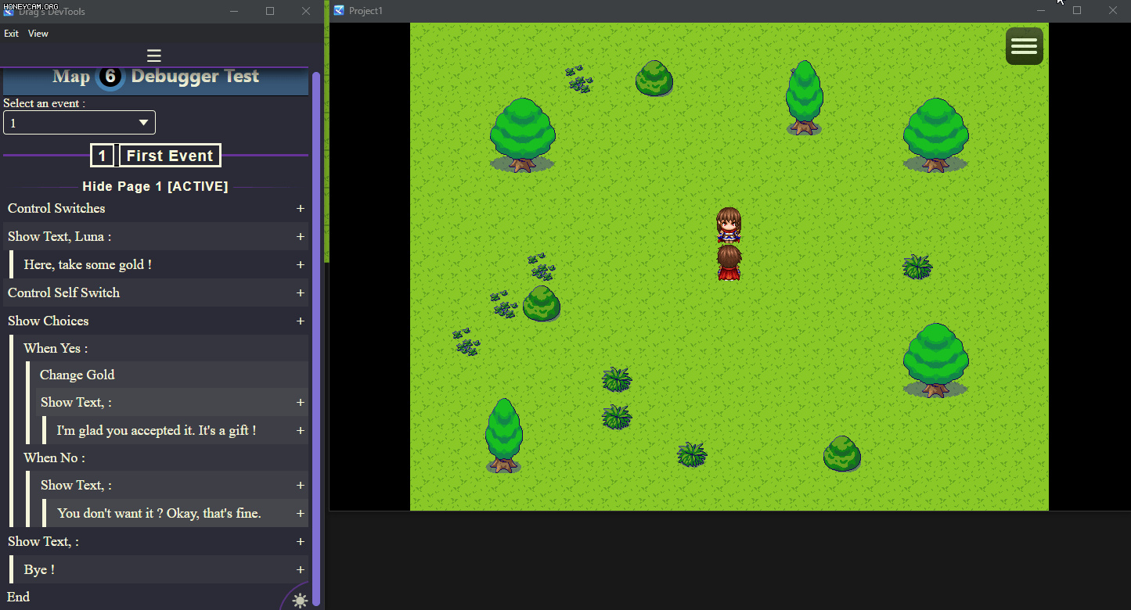1131x610 pixels.
Task: Toggle the sun brightness theme icon
Action: point(300,600)
